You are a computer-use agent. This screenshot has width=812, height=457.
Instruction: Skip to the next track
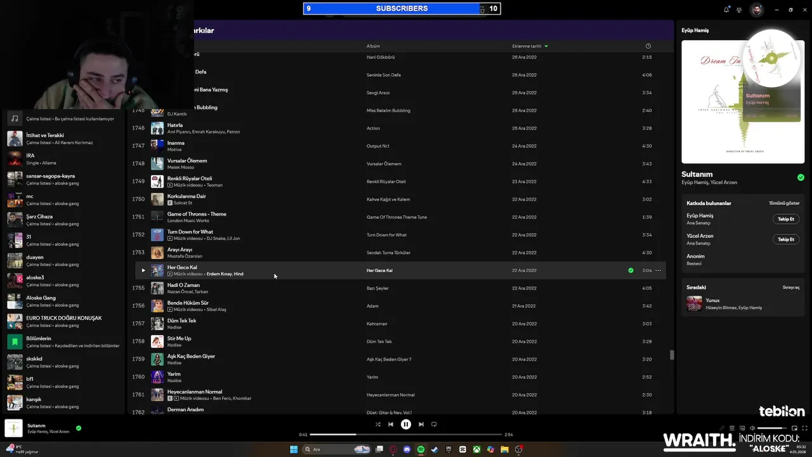click(x=421, y=424)
